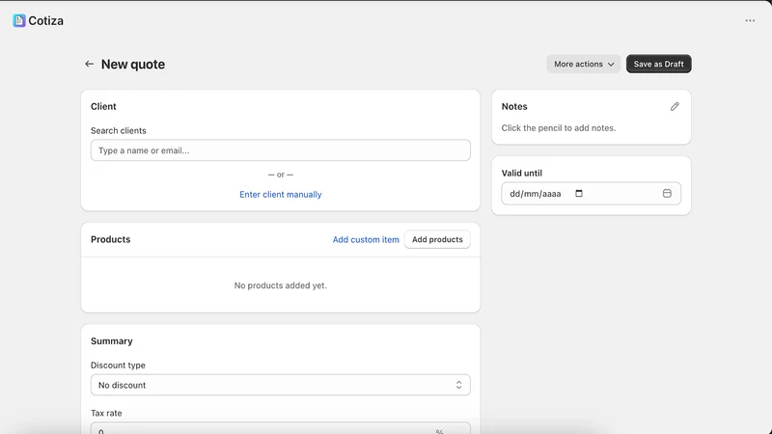Open the calendar icon in Valid until
This screenshot has width=772, height=434.
[x=667, y=194]
